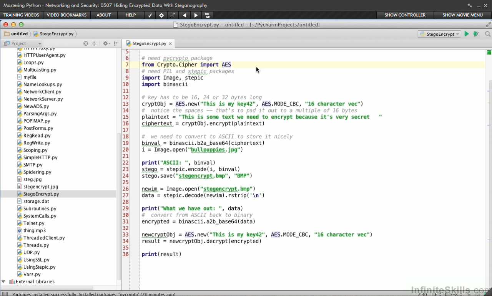
Task: Start debugging with the green bug icon
Action: coord(476,34)
